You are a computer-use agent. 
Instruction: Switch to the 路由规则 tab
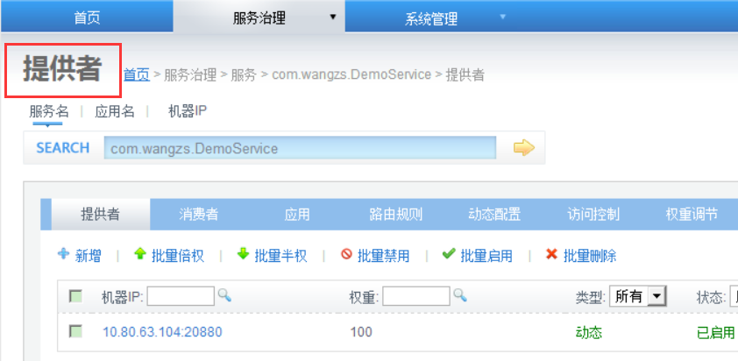395,215
